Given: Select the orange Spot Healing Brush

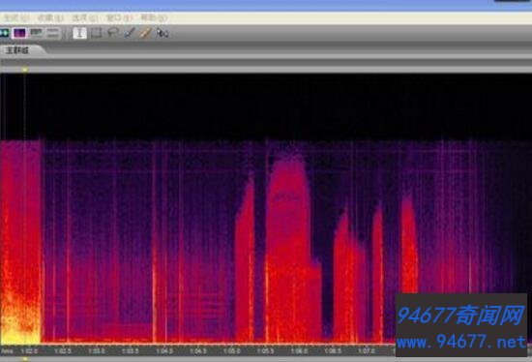Looking at the screenshot, I should pyautogui.click(x=145, y=33).
